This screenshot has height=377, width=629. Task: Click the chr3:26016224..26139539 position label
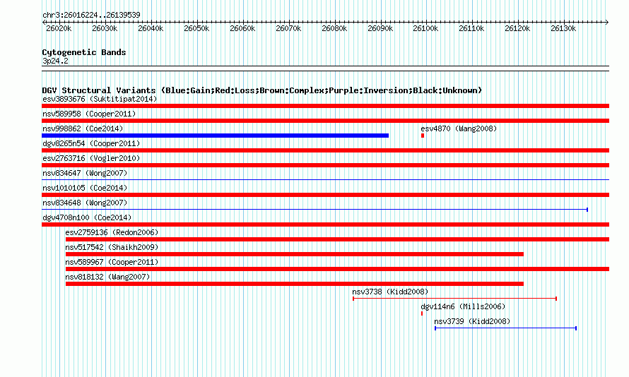pyautogui.click(x=91, y=16)
